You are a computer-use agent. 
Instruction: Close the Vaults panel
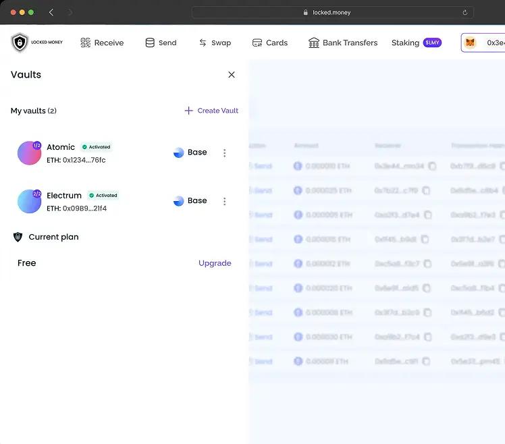[232, 75]
